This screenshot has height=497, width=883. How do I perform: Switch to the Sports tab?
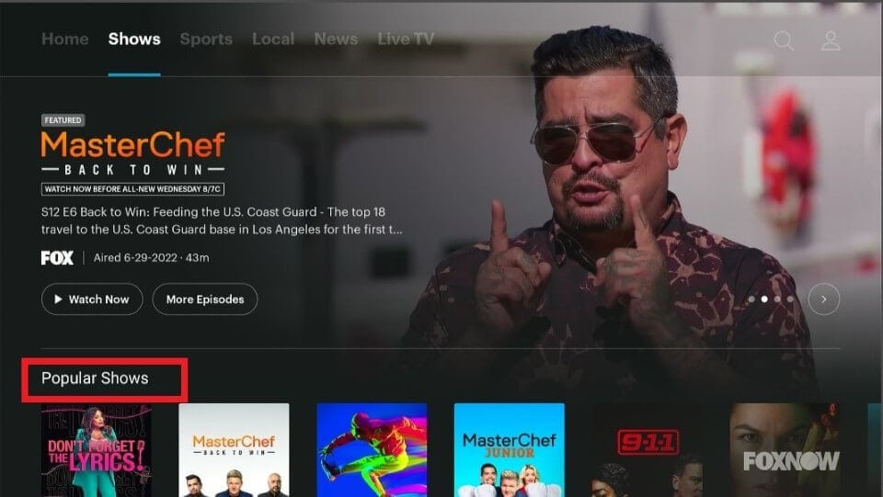206,39
